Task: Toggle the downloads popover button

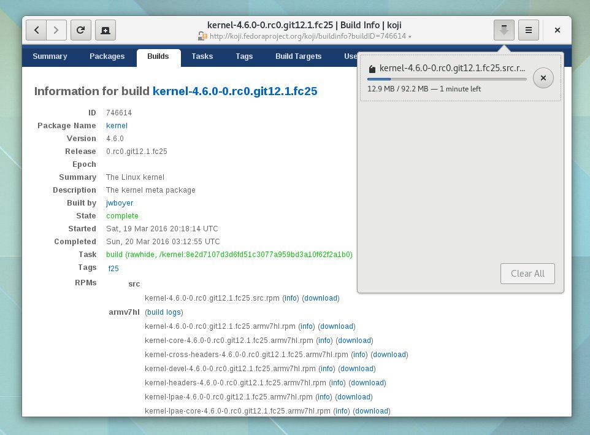Action: point(503,29)
